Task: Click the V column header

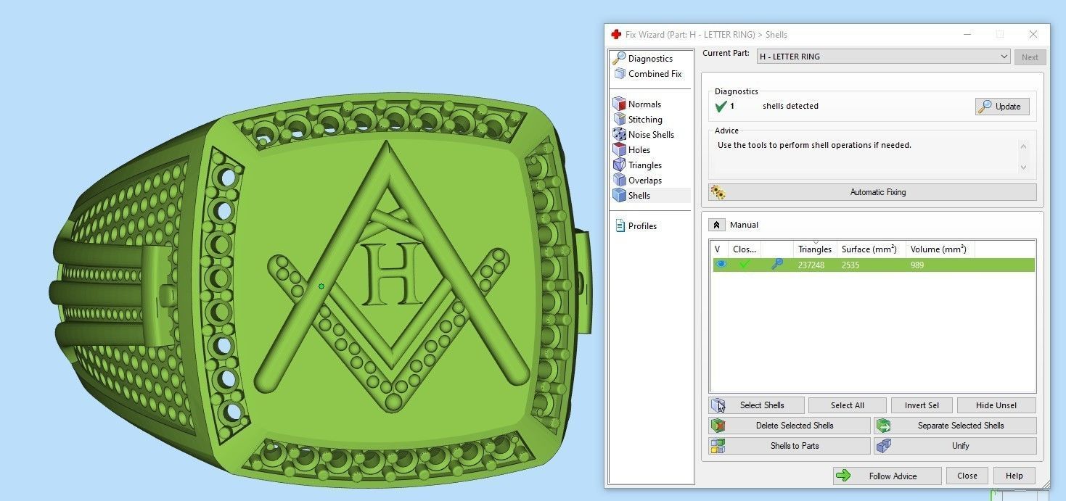Action: tap(719, 249)
